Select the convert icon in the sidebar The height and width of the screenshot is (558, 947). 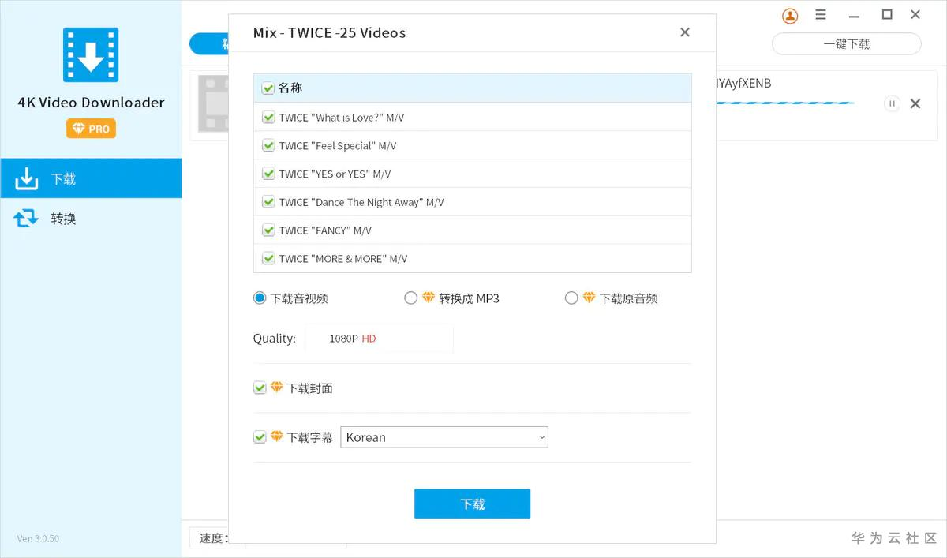pos(26,219)
